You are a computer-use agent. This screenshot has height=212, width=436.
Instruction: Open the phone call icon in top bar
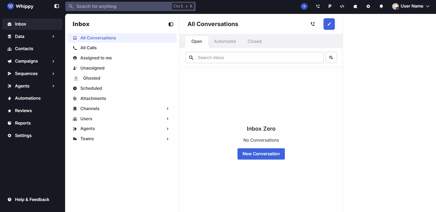click(318, 6)
